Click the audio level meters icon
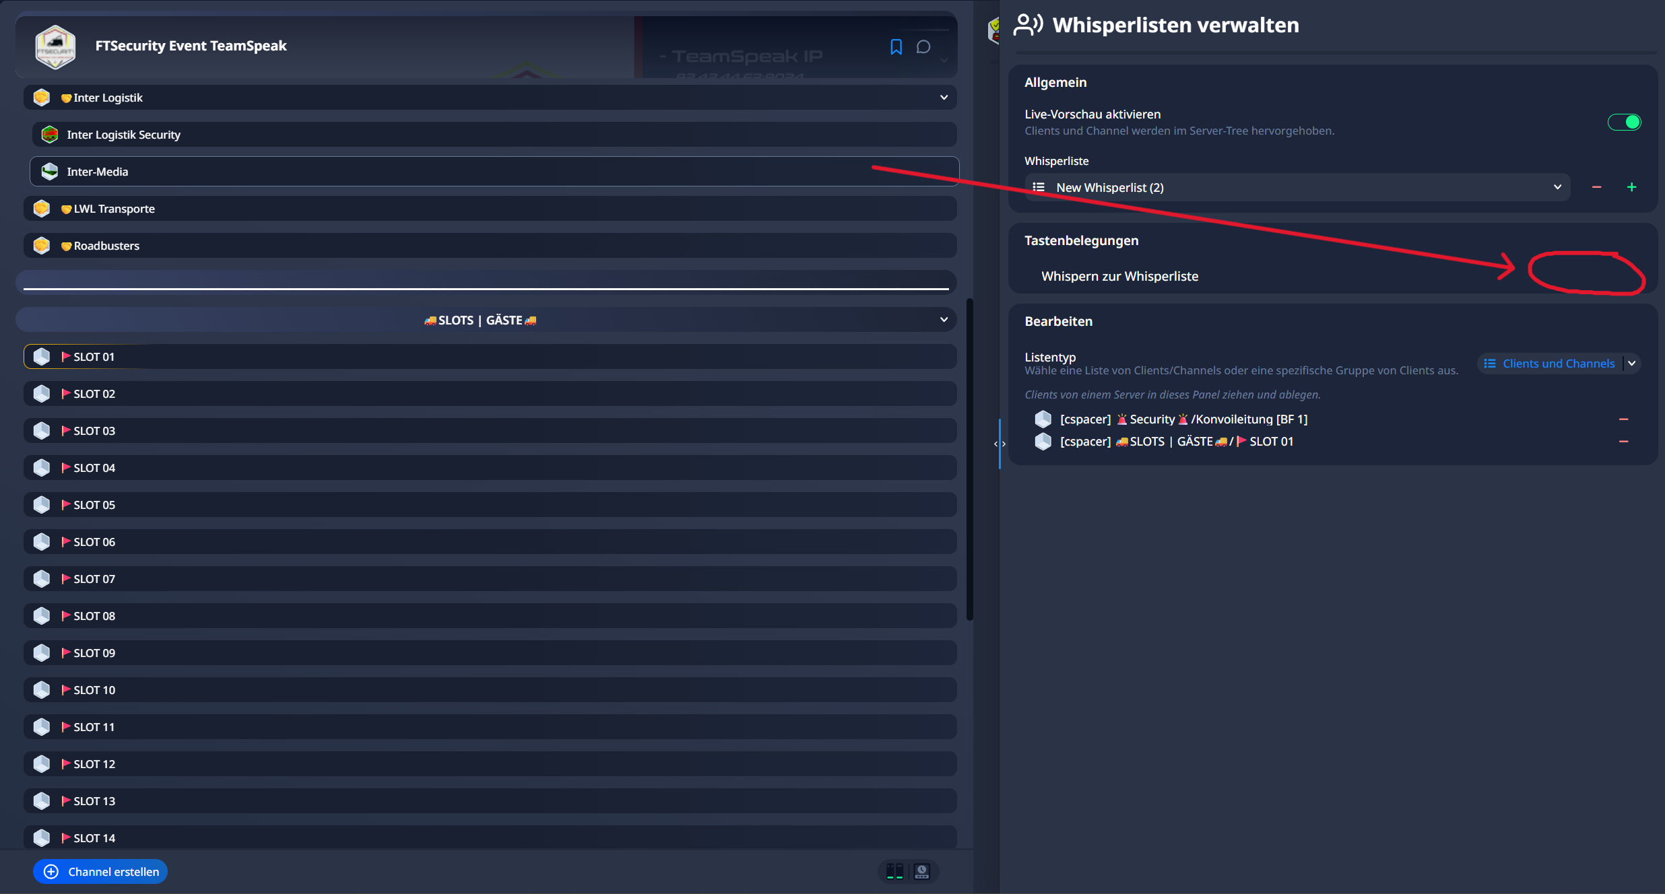This screenshot has height=894, width=1665. tap(894, 872)
